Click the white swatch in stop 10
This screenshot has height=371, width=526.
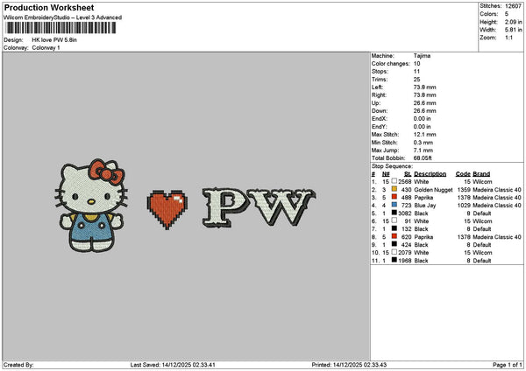point(394,252)
